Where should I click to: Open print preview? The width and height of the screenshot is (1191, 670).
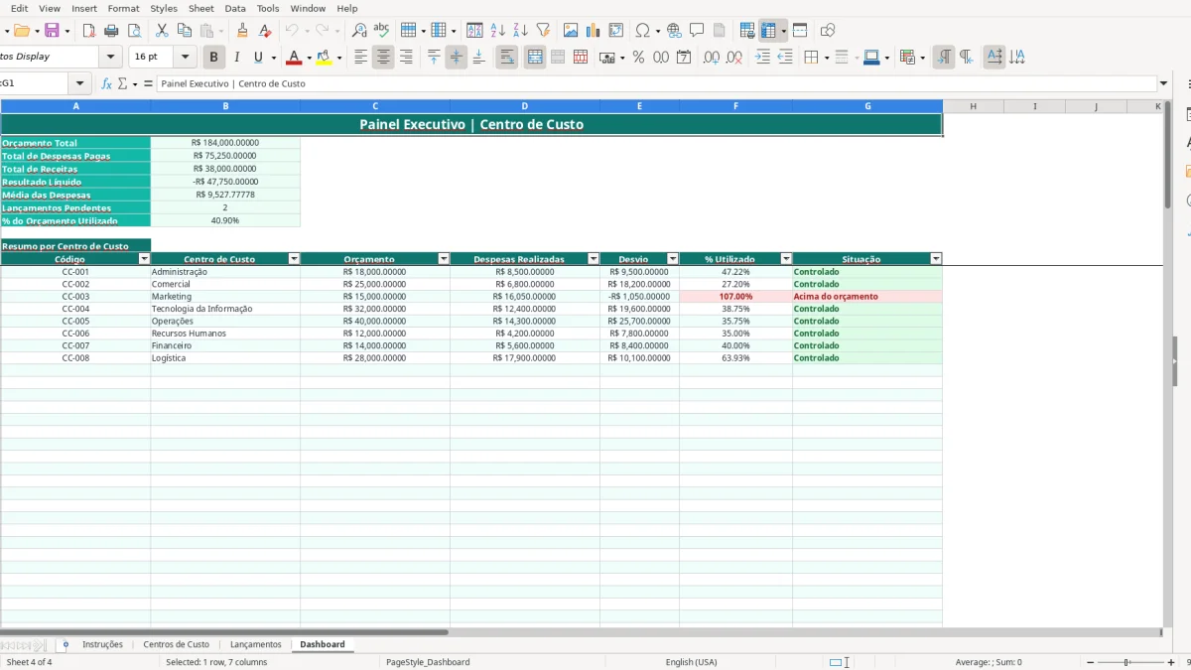click(x=133, y=31)
